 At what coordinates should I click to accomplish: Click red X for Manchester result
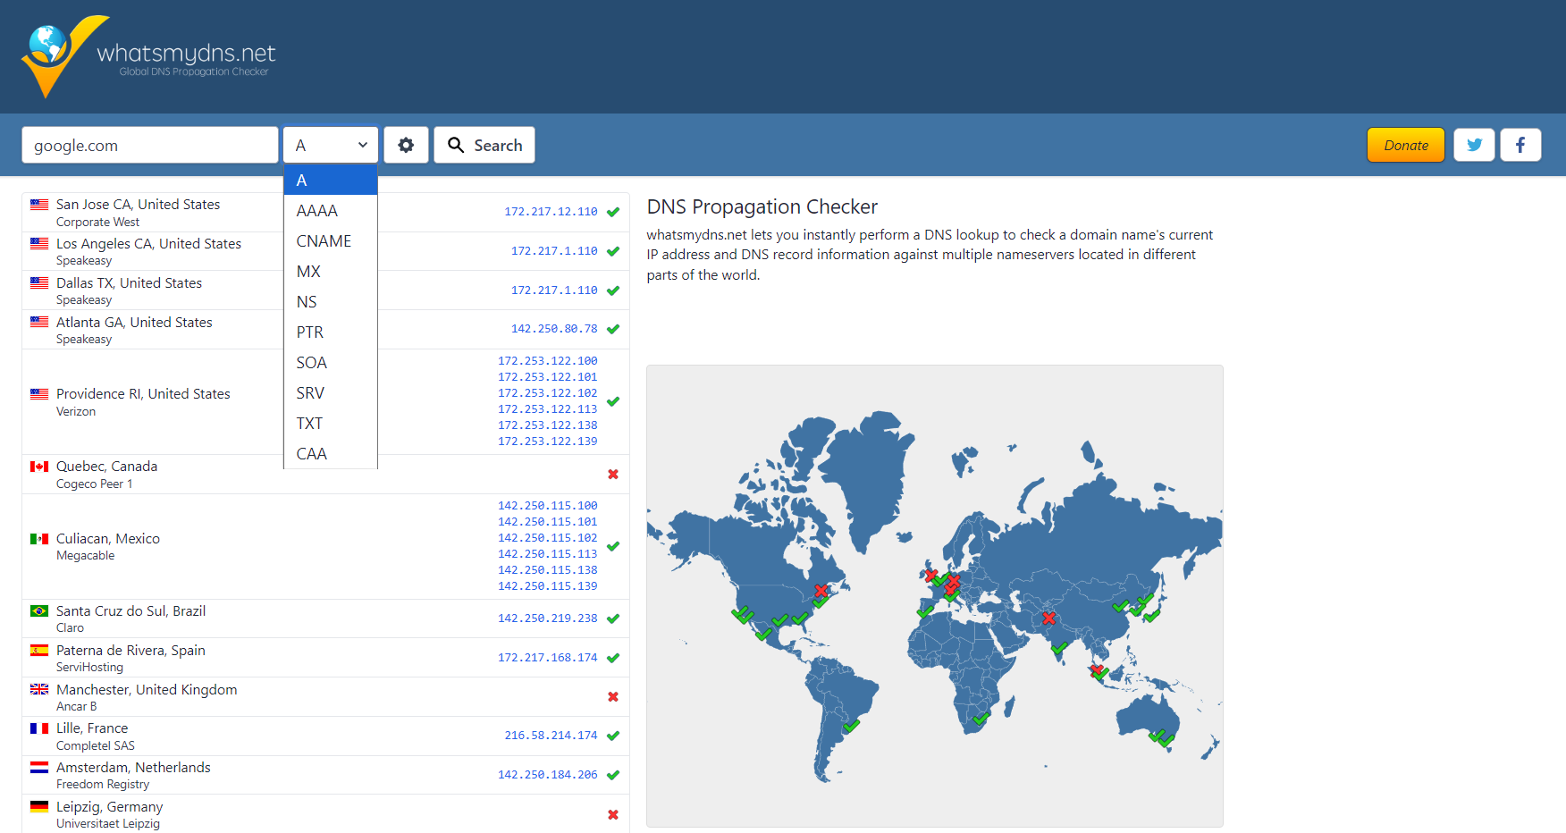pos(613,697)
